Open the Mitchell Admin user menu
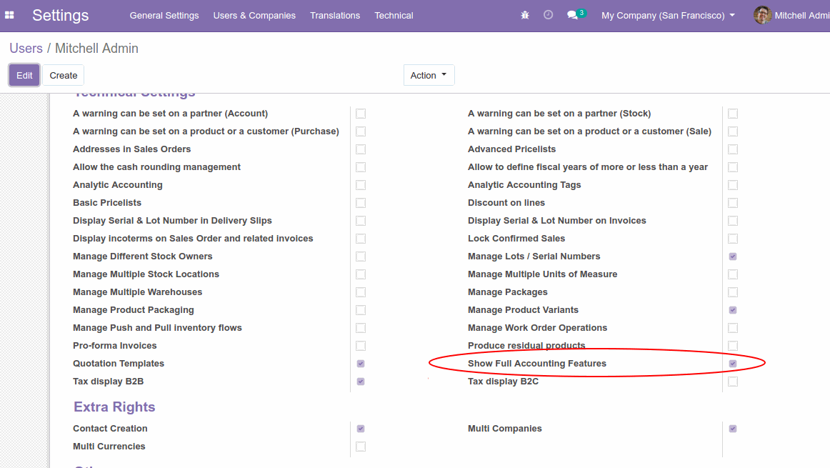The height and width of the screenshot is (468, 830). (x=792, y=15)
